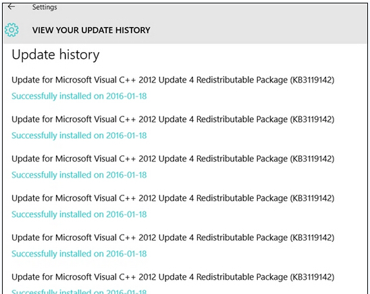Click KB3119142 number in the bottommost update entry
The image size is (370, 294).
tap(312, 277)
